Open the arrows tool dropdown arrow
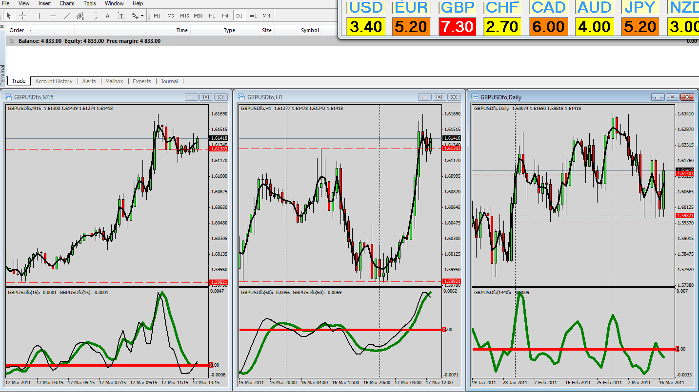Screen dimensions: 699x392 tap(142, 16)
